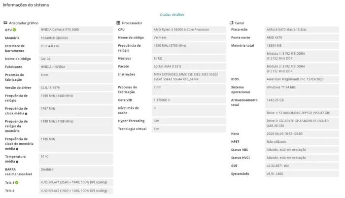Viewport: 345px width, 198px height.
Task: Click the Informações do sistema heading
Action: point(26,5)
